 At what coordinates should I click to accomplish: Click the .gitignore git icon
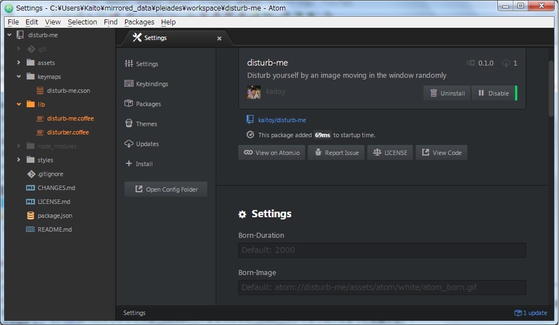[x=31, y=174]
